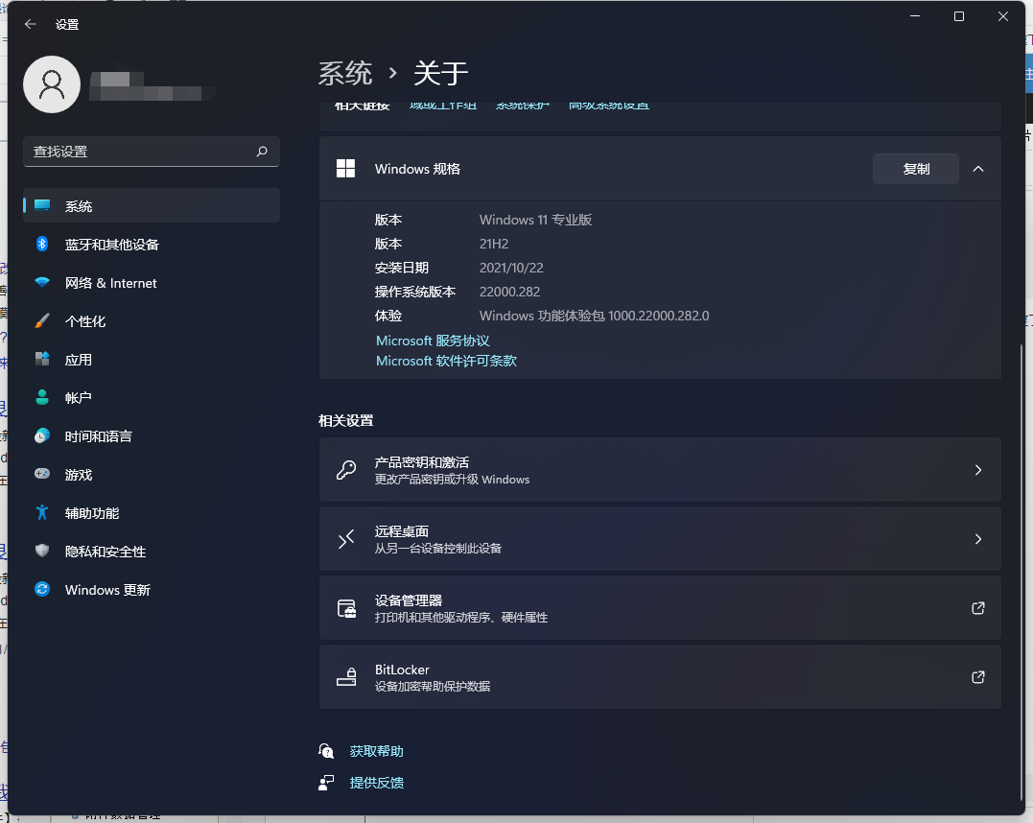Copy Windows specs with the 复制 button
The height and width of the screenshot is (823, 1033).
point(916,170)
